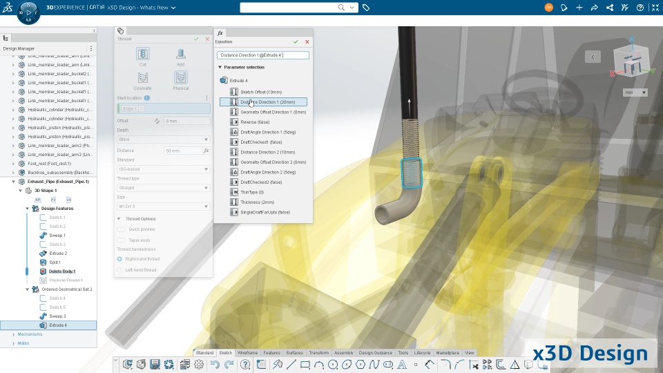Toggle Taper ends switch
This screenshot has height=373, width=663.
[122, 240]
